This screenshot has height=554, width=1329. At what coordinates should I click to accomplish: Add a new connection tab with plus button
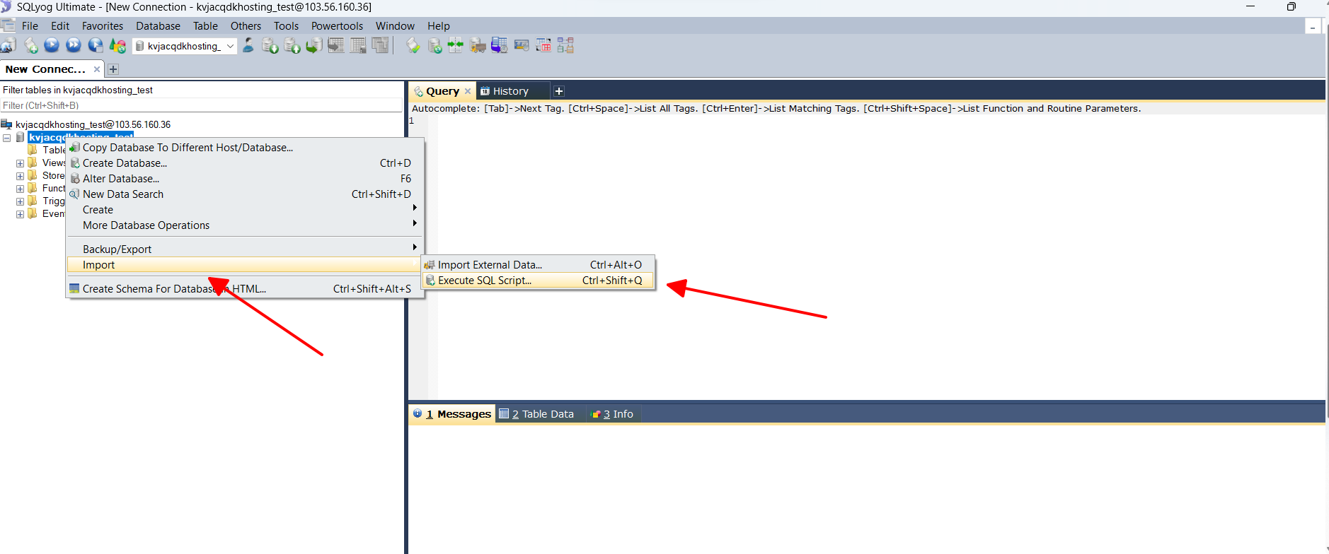click(113, 69)
